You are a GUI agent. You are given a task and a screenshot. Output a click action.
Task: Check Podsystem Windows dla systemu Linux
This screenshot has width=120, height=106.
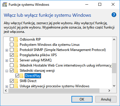coord(12,45)
